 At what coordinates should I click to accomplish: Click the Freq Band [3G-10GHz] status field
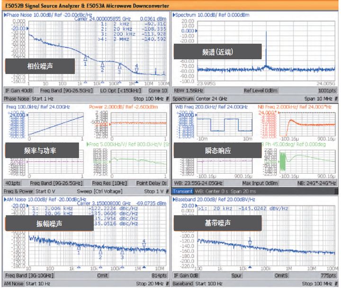click(x=29, y=276)
